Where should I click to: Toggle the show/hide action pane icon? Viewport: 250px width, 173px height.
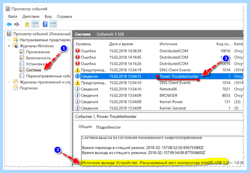pyautogui.click(x=53, y=24)
